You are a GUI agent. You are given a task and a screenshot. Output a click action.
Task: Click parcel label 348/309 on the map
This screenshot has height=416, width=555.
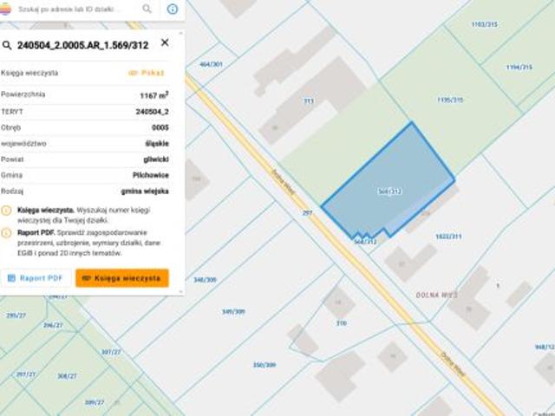coord(205,280)
